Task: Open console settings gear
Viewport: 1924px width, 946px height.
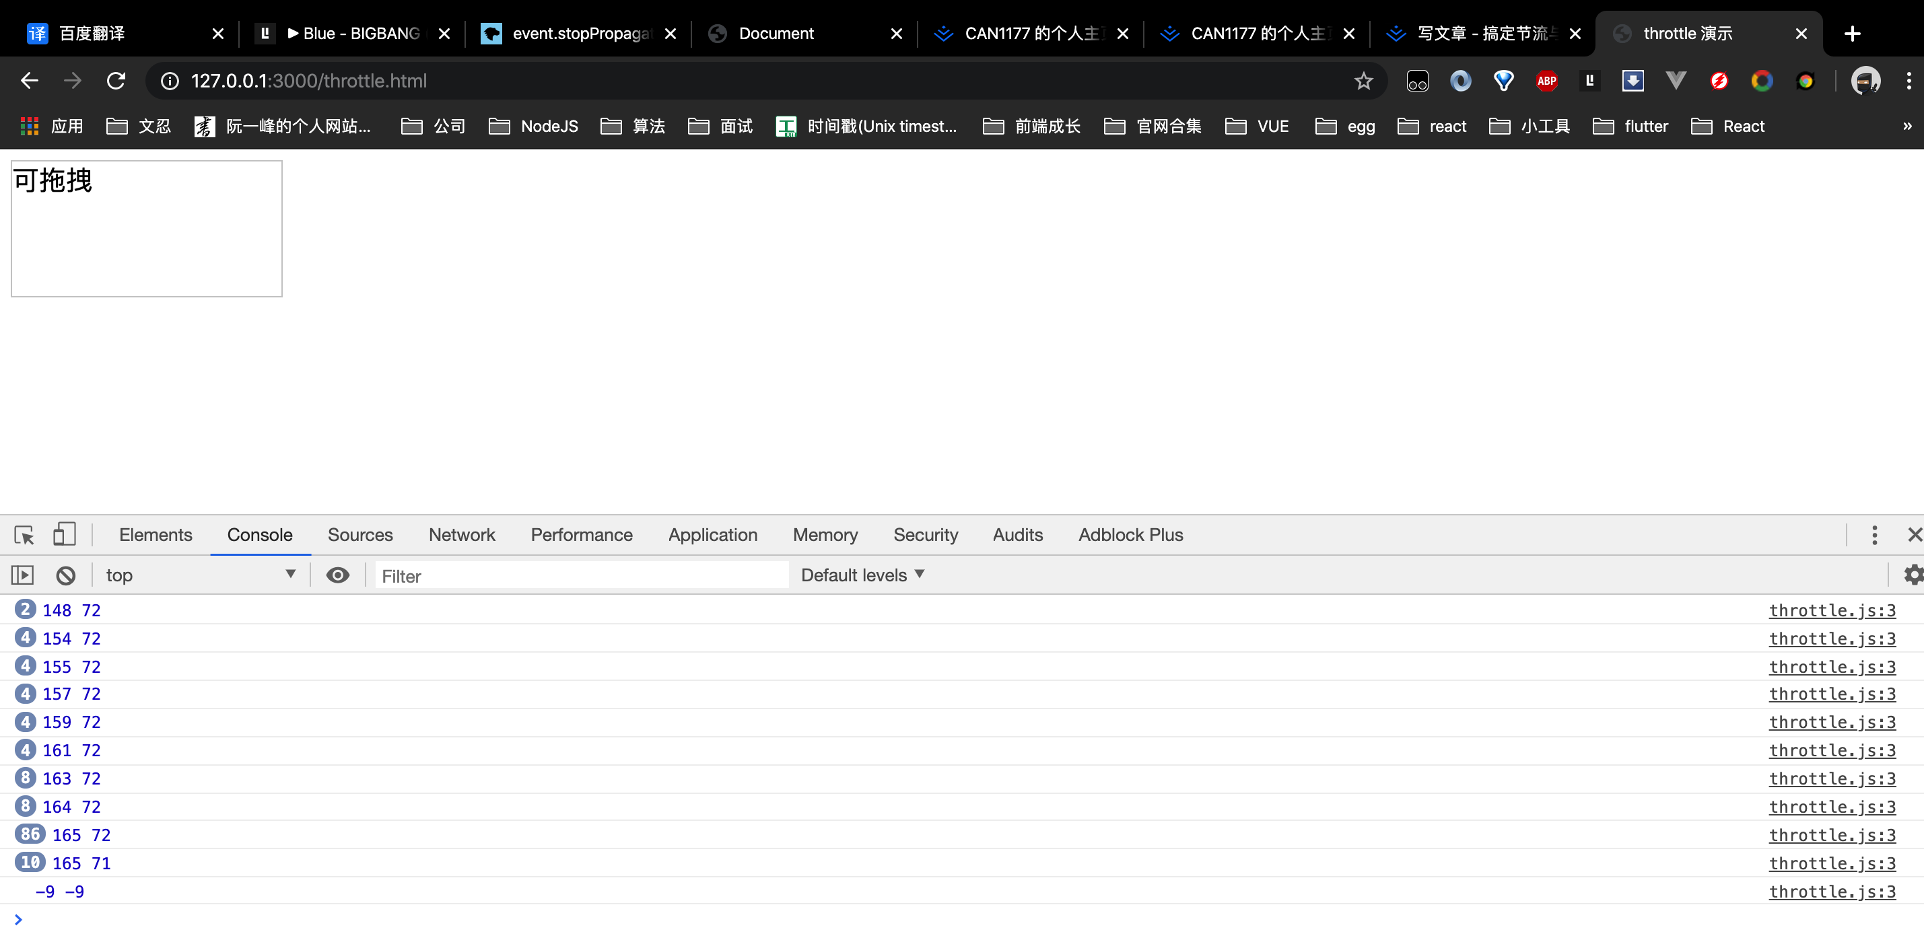Action: point(1912,575)
